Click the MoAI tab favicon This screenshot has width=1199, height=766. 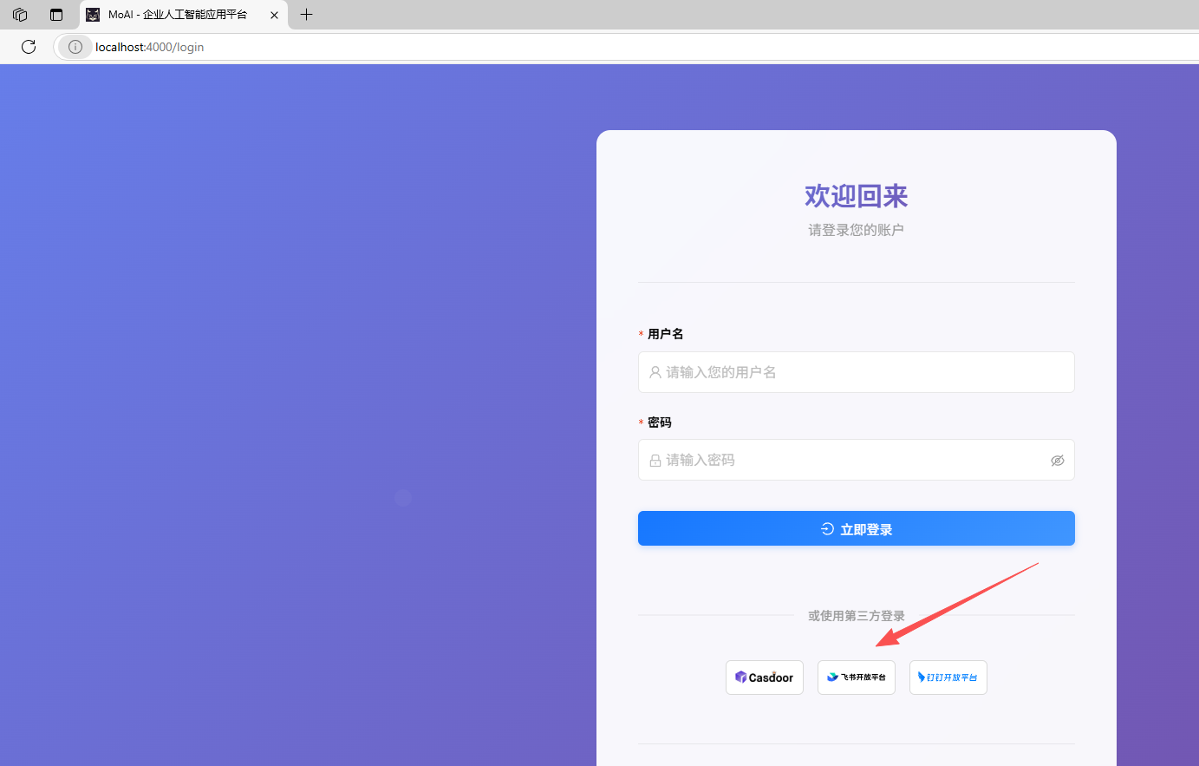93,15
